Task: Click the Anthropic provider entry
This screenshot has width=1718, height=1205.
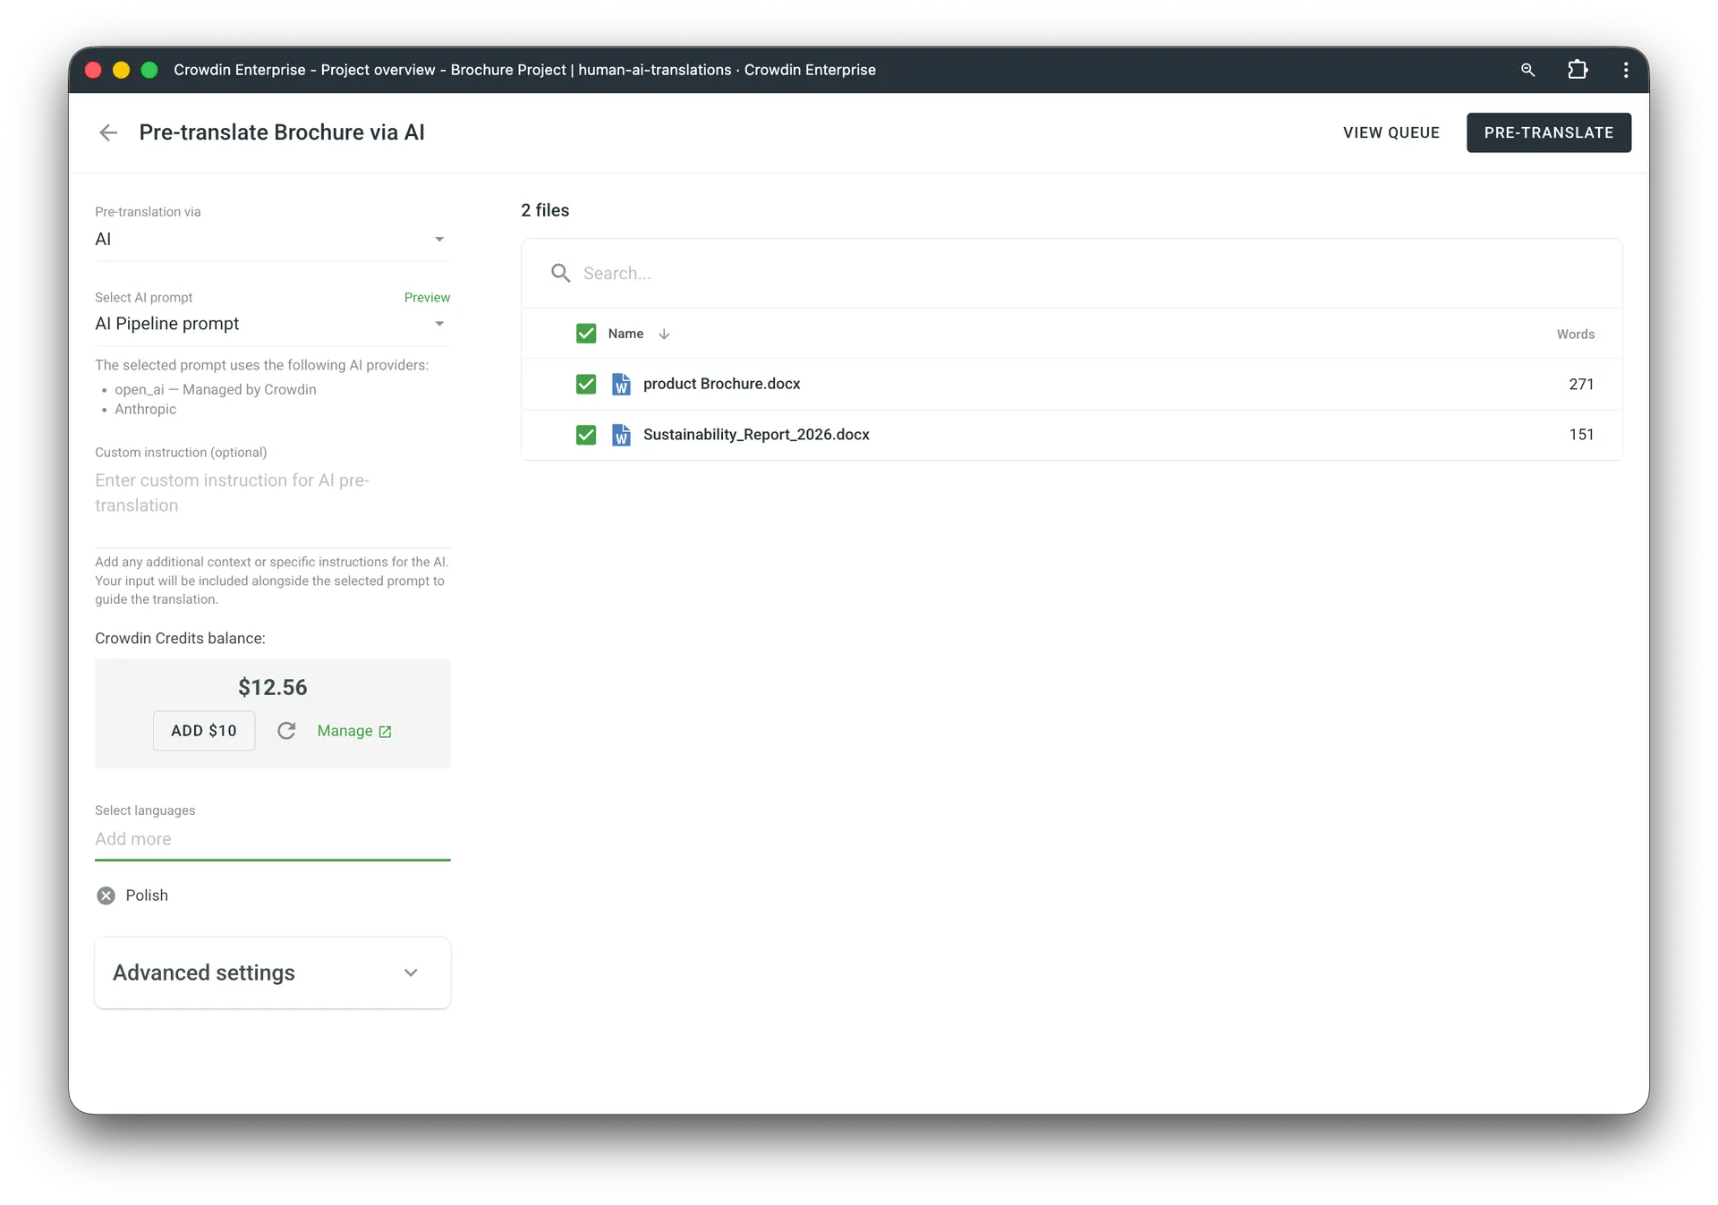Action: [145, 409]
